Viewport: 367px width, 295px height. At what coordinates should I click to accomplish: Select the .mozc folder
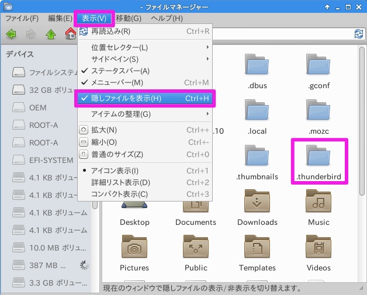click(318, 117)
